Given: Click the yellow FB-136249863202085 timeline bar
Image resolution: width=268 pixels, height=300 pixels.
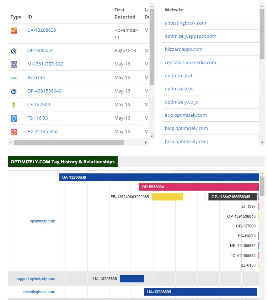Looking at the screenshot, I should 167,197.
